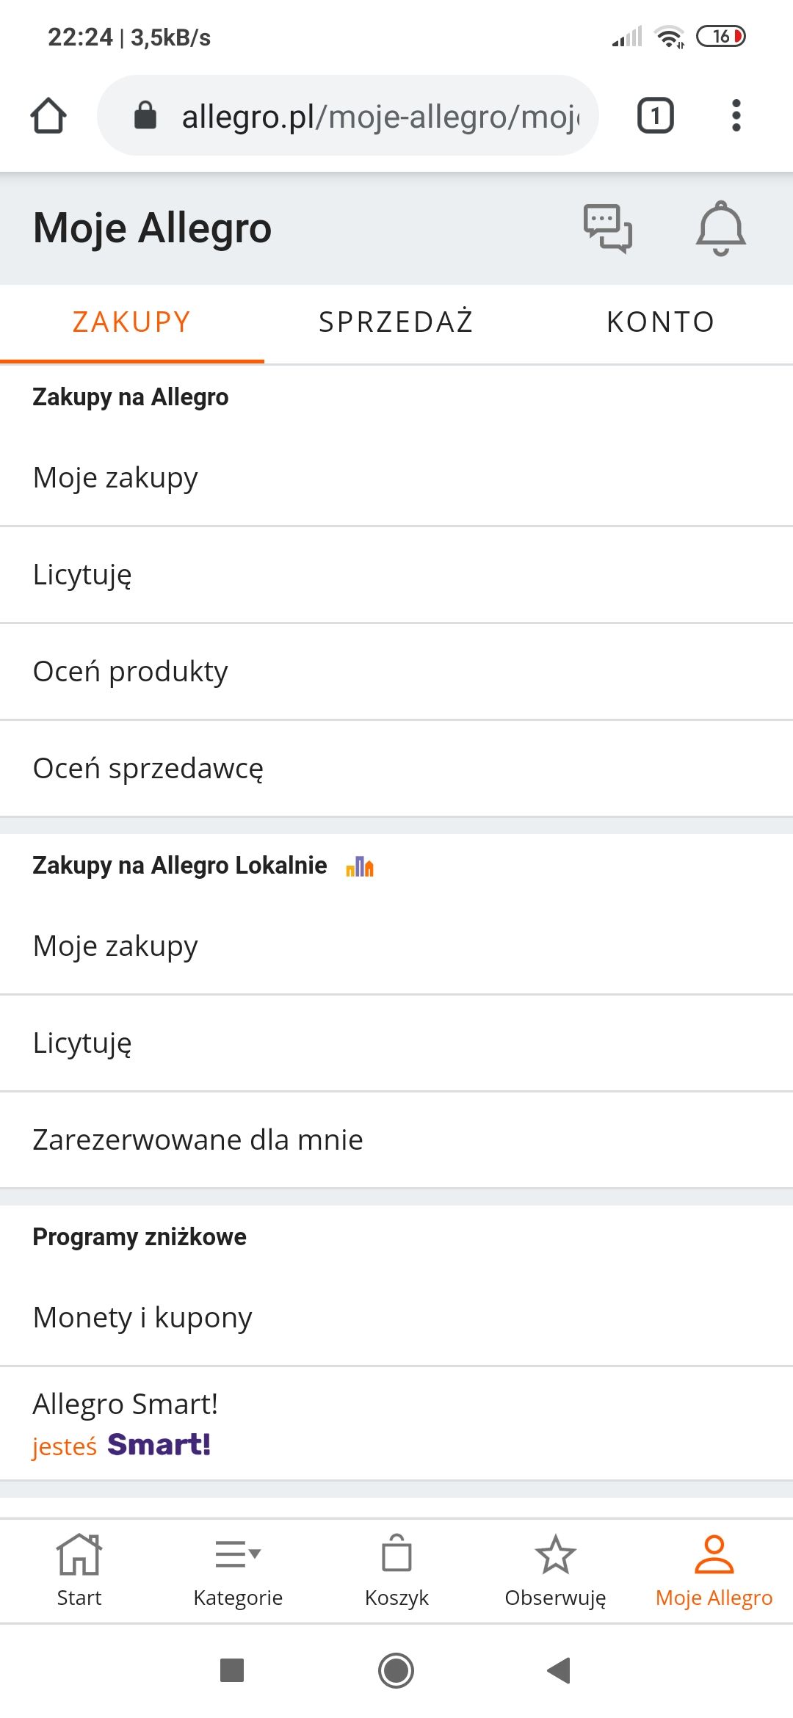
Task: Open browser tab switcher showing 1
Action: 655,116
